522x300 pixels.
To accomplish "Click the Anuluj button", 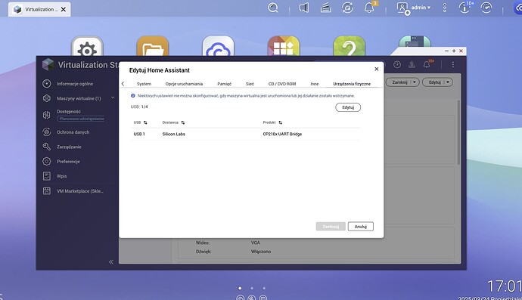I will pos(361,227).
